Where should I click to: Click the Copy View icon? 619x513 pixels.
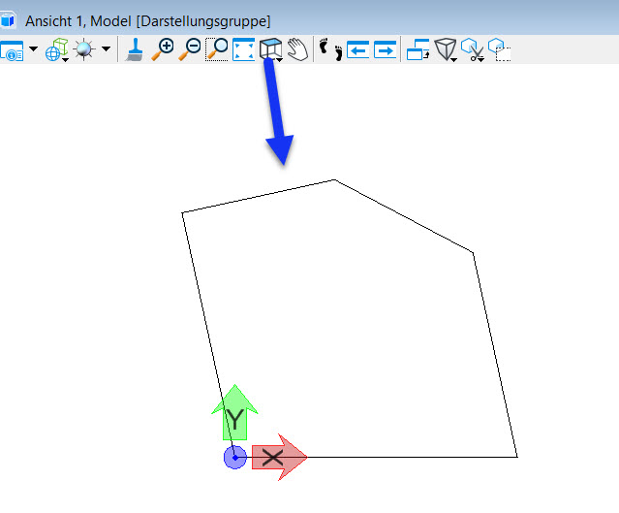click(418, 49)
